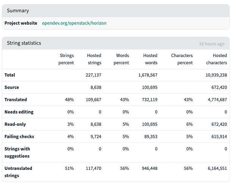The height and width of the screenshot is (190, 236).
Task: Click the Hosted characters column header
Action: [217, 59]
